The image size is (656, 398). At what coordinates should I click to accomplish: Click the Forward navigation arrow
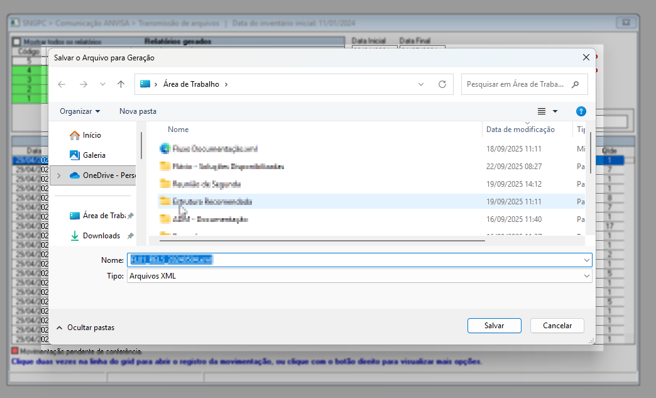point(83,84)
